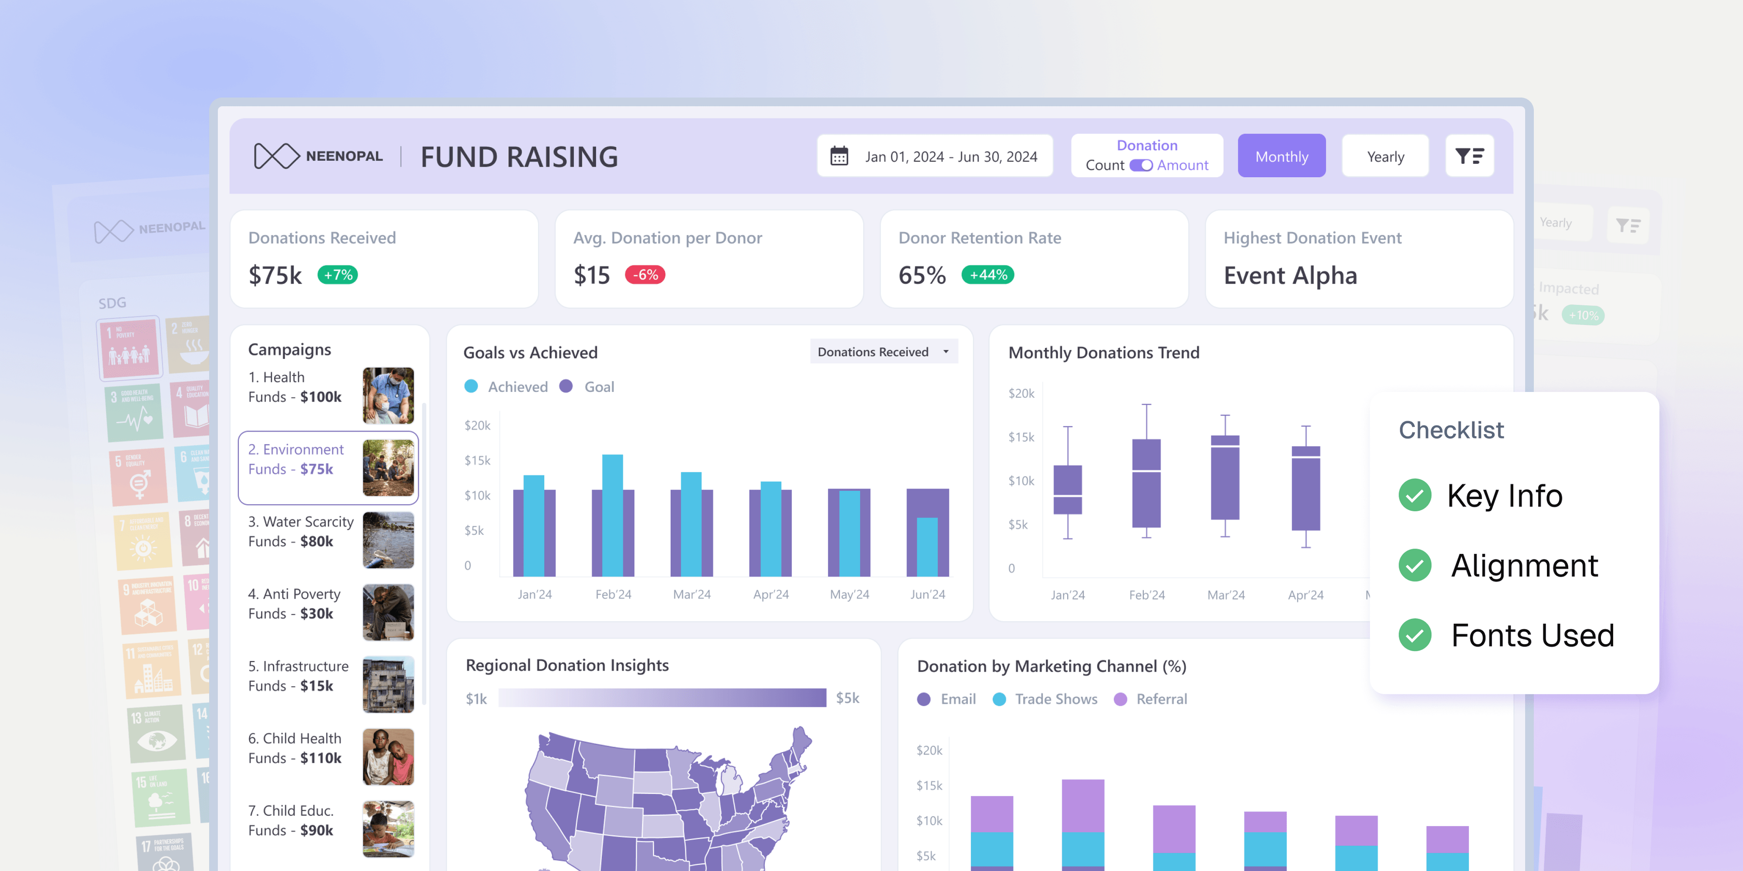Click the Child Educ. campaign thumbnail
This screenshot has height=871, width=1743.
point(388,829)
